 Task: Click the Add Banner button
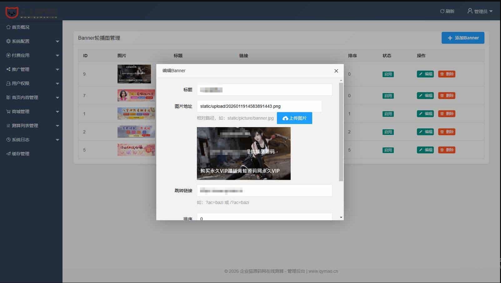tap(463, 38)
